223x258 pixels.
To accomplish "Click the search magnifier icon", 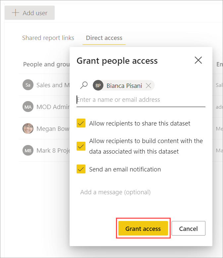I will [x=84, y=85].
